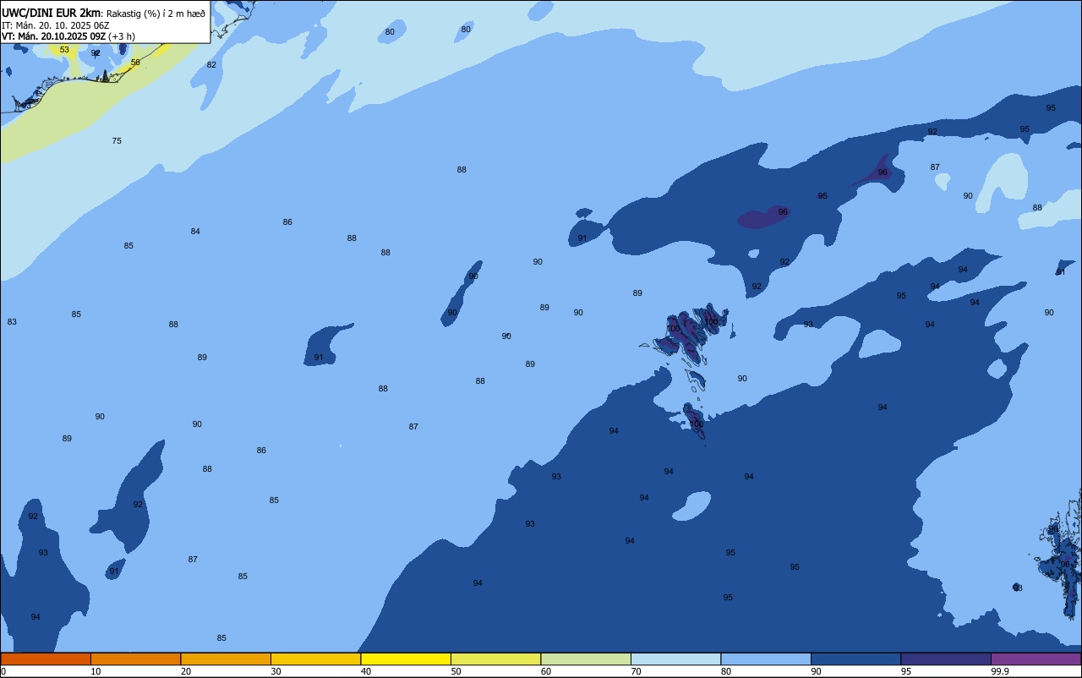
Task: Click the purple legend segment above 99.9
Action: [x=1036, y=659]
